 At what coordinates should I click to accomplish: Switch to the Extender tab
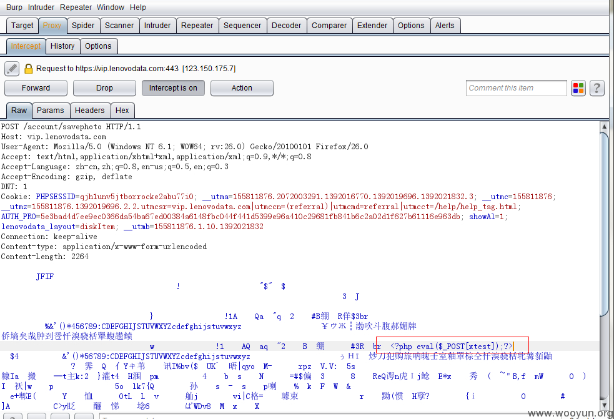(372, 26)
